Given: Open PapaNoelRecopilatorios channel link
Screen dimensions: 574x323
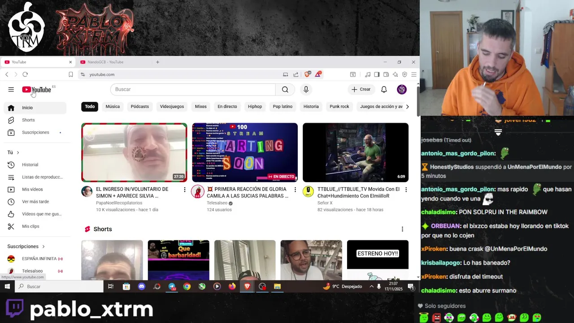Looking at the screenshot, I should (x=119, y=203).
